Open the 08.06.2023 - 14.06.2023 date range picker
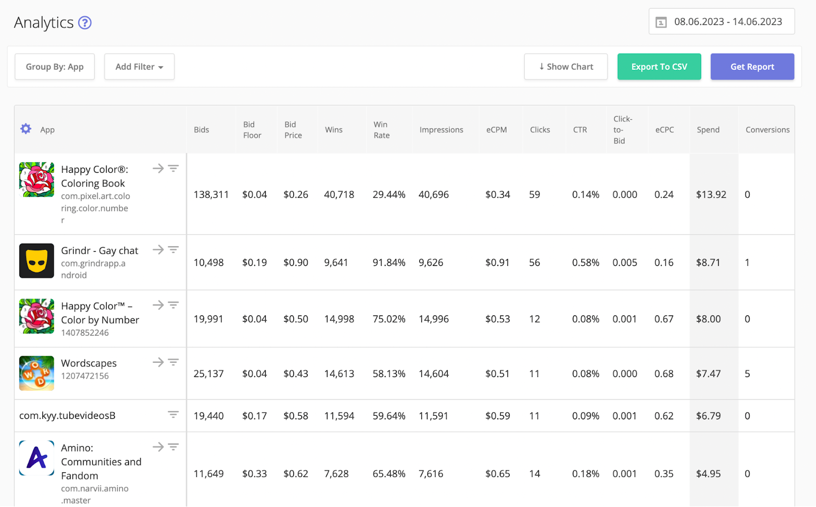This screenshot has height=507, width=816. 728,21
